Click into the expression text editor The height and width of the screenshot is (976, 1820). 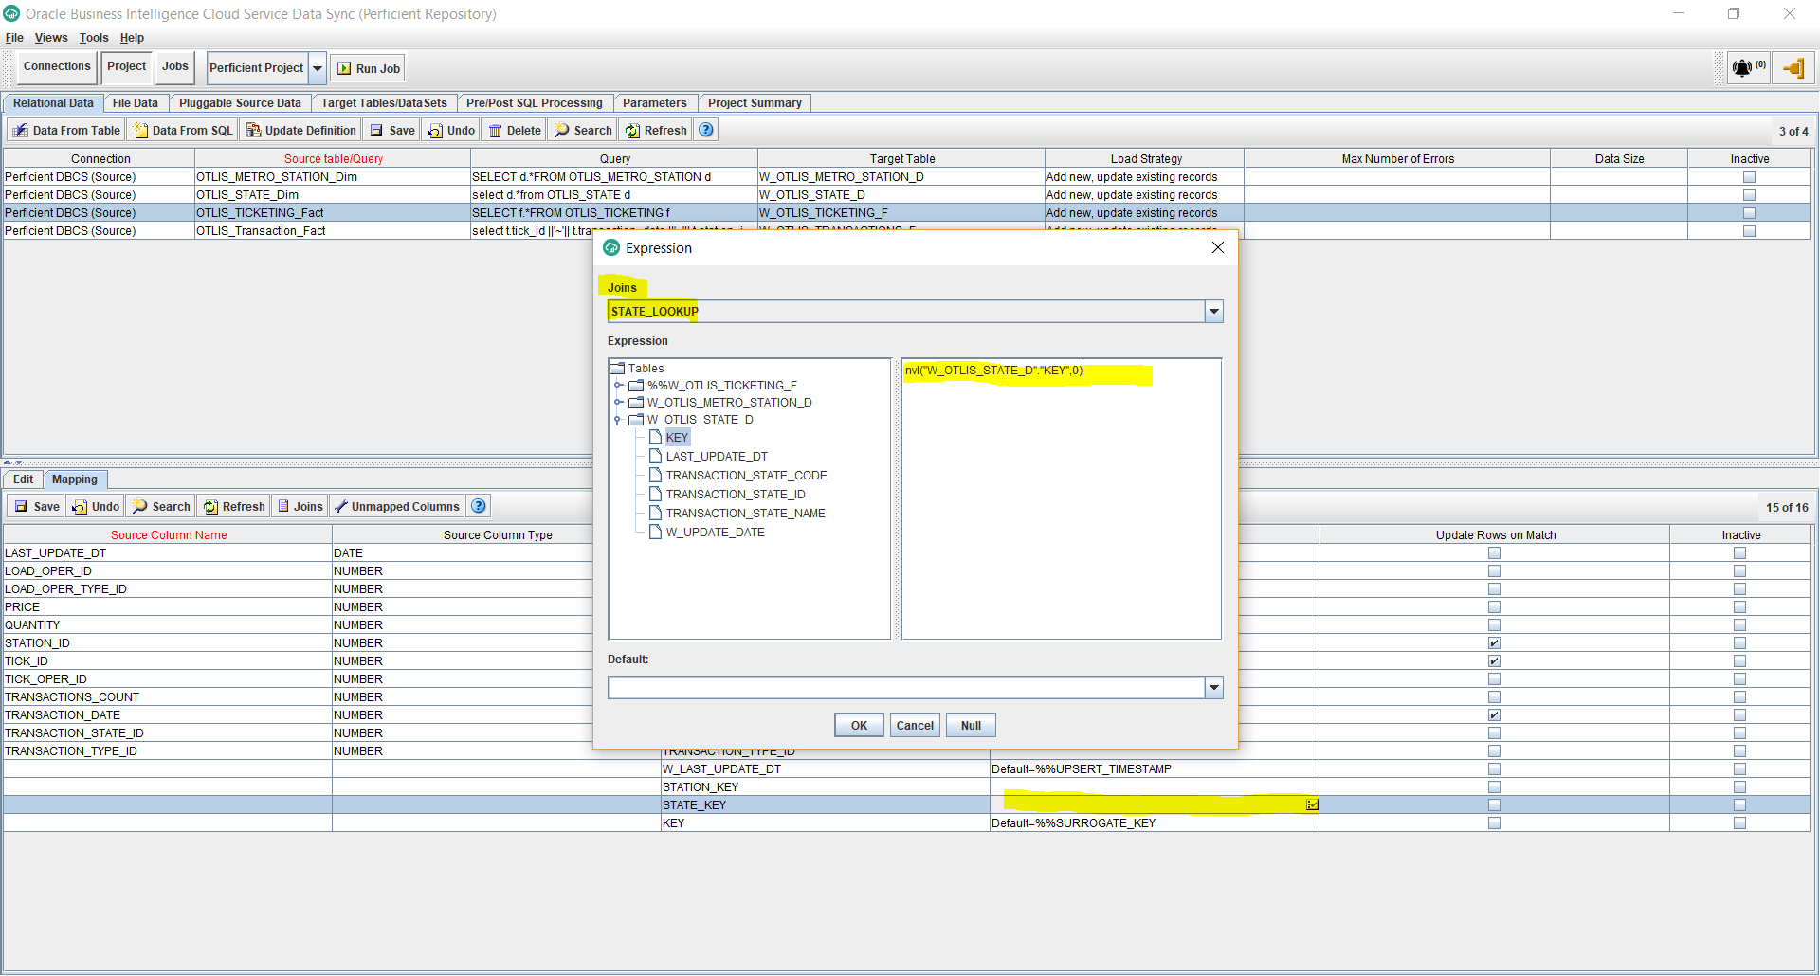pyautogui.click(x=1062, y=499)
